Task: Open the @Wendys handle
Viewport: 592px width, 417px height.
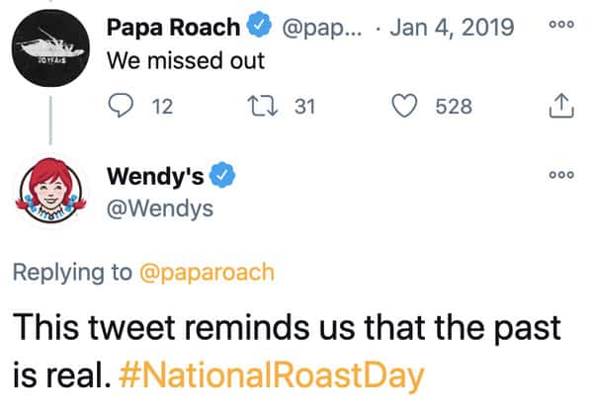Action: click(160, 208)
